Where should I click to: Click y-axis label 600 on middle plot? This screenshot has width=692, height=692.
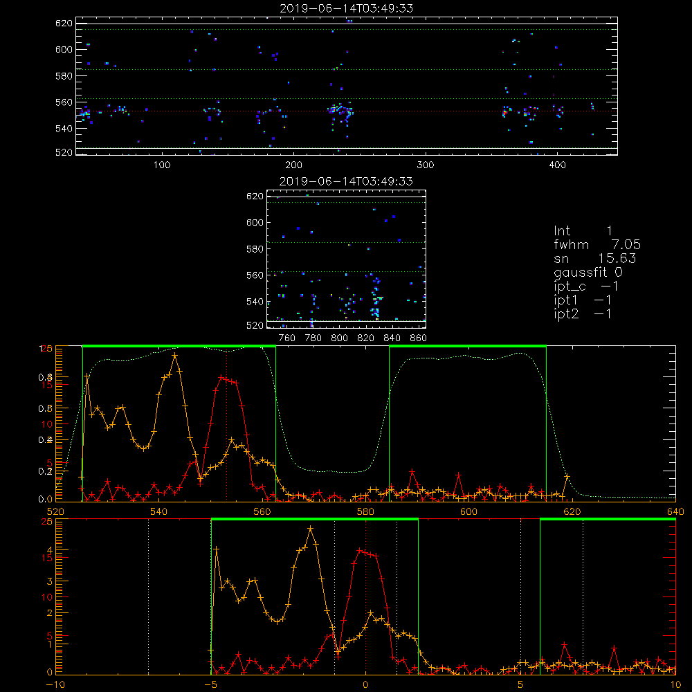255,222
